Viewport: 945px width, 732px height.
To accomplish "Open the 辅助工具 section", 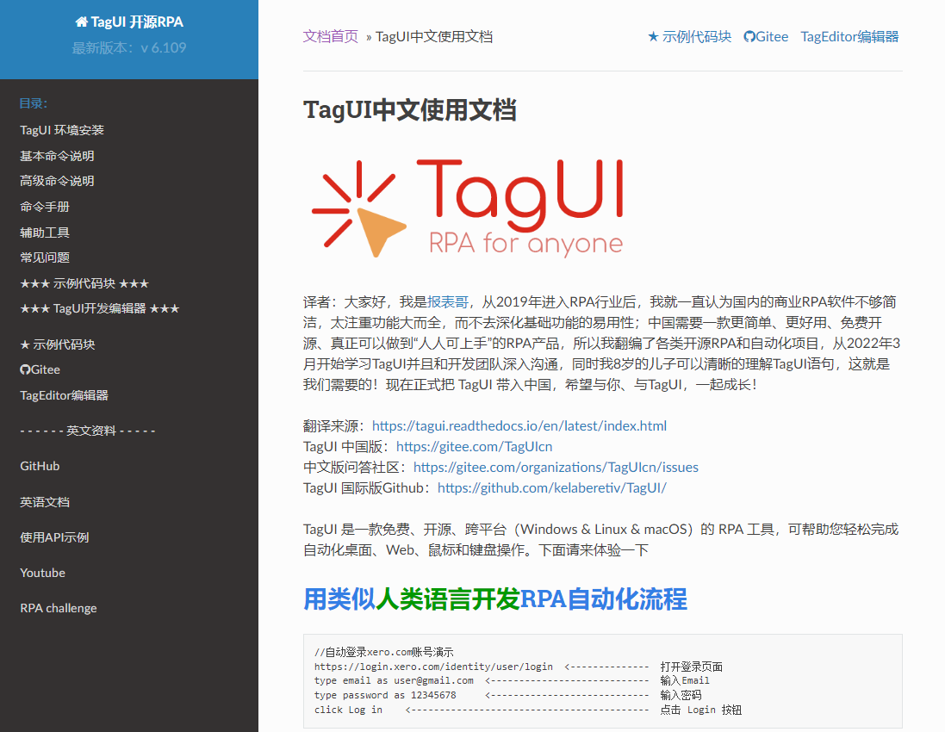I will coord(45,233).
